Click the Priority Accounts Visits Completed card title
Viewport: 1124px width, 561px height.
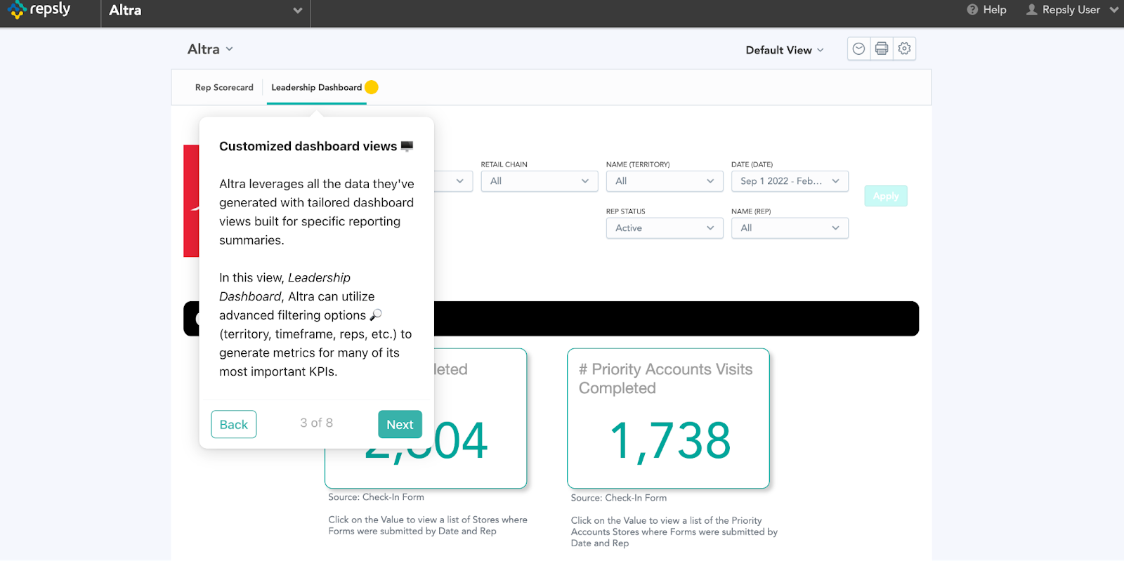[x=665, y=378]
